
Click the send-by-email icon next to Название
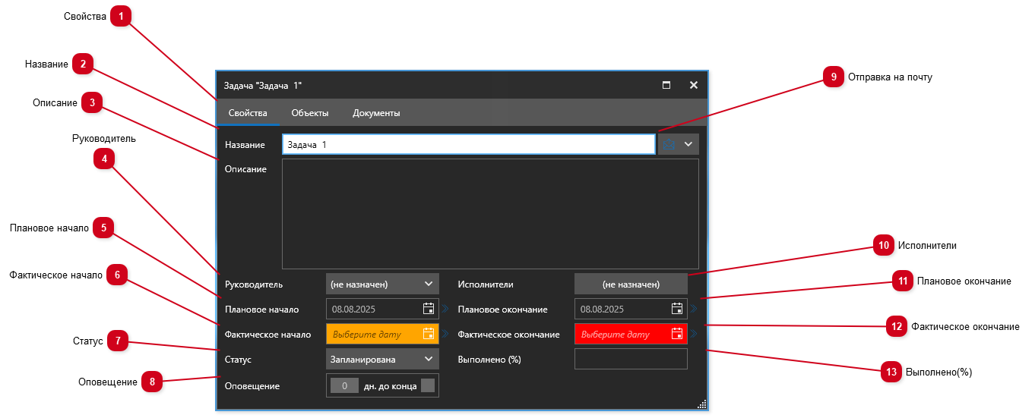click(x=669, y=144)
